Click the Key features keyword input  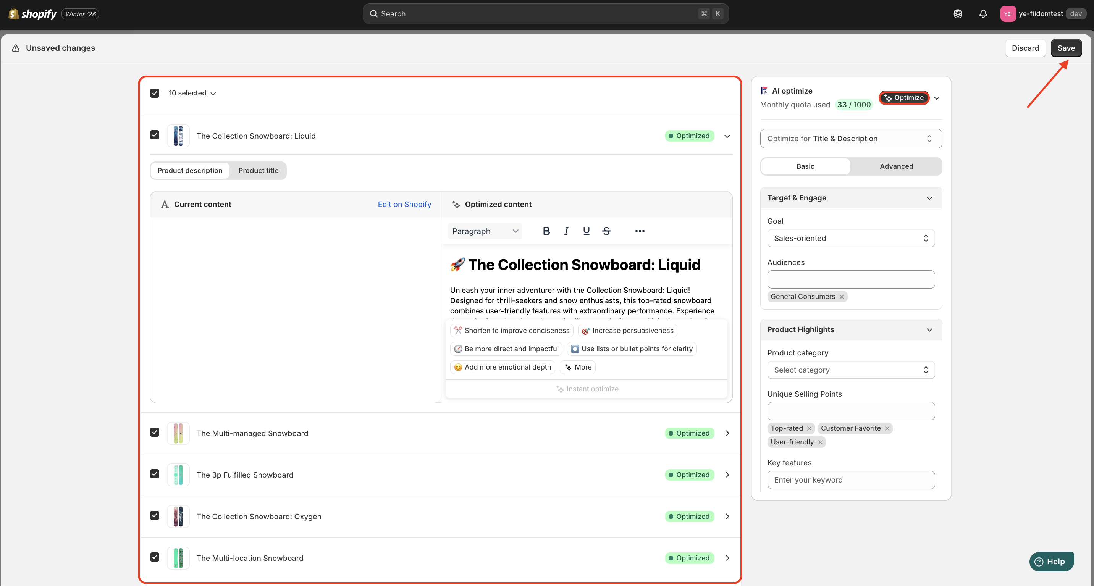(x=851, y=480)
